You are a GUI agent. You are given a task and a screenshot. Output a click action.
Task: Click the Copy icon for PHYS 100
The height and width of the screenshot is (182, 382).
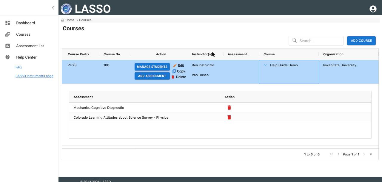[x=174, y=71]
